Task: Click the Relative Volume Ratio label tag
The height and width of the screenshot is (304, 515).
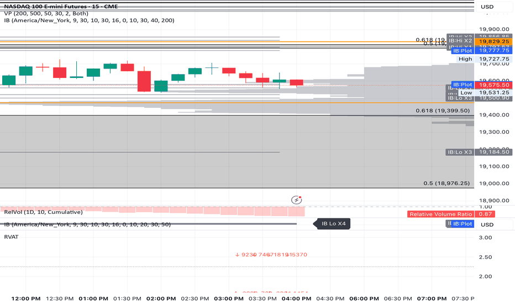Action: pyautogui.click(x=440, y=214)
